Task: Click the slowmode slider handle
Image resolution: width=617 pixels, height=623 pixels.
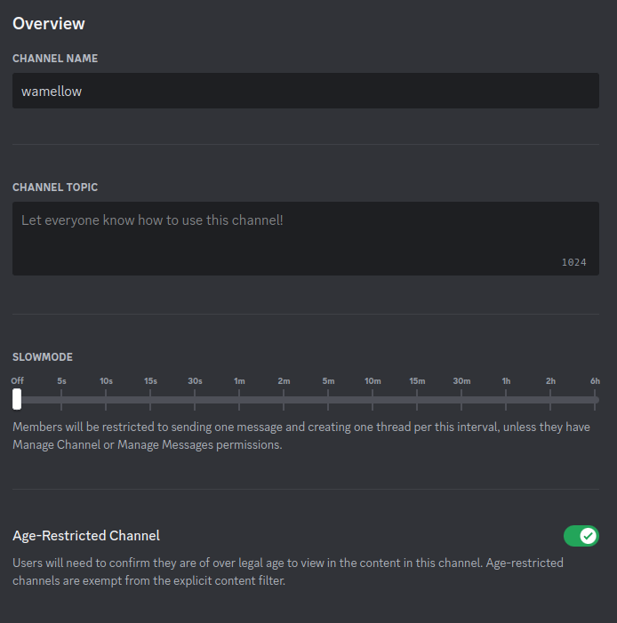Action: tap(17, 400)
